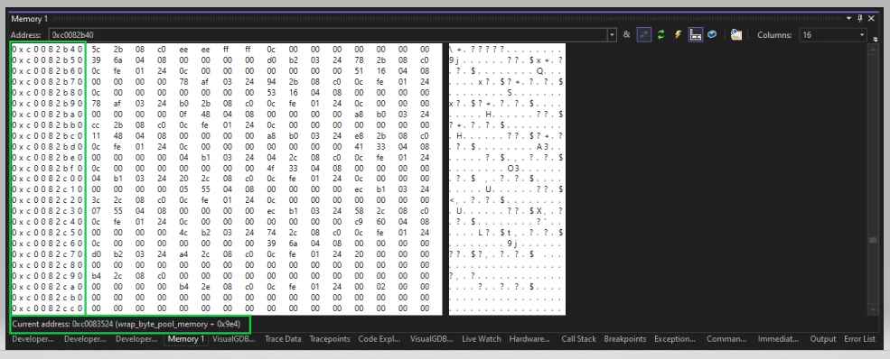Open the Memory 1 window position menu
This screenshot has width=890, height=359.
tap(849, 19)
